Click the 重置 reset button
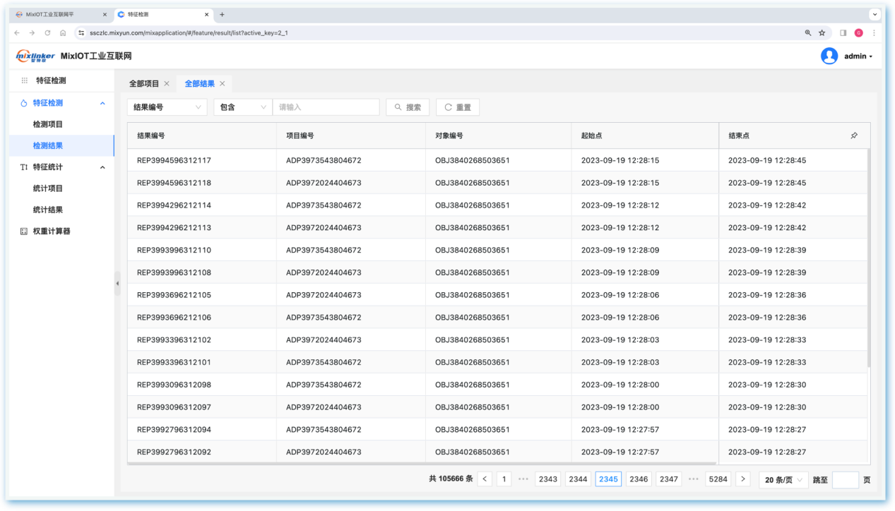Image resolution: width=895 pixels, height=511 pixels. (x=458, y=107)
